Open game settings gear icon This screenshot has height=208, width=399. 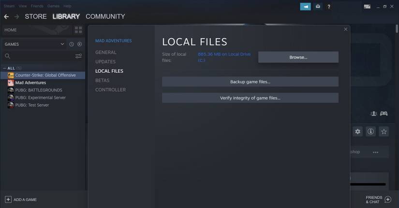pyautogui.click(x=357, y=131)
